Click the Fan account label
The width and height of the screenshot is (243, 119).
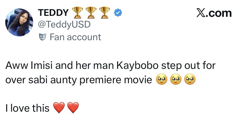(75, 37)
